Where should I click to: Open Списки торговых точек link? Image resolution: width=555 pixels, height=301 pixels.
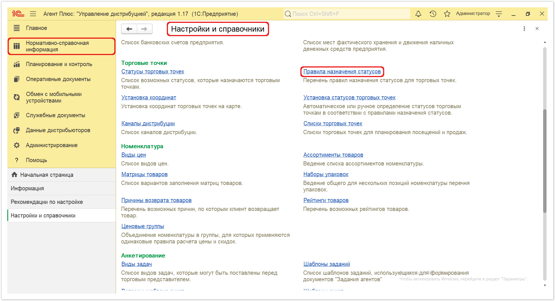pyautogui.click(x=333, y=123)
